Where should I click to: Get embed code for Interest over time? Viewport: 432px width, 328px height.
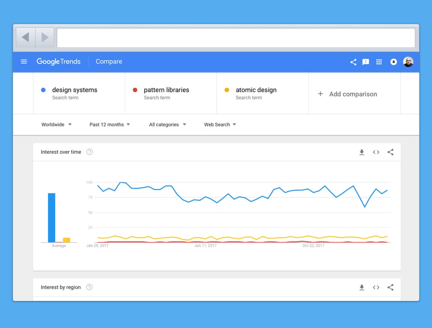[376, 152]
